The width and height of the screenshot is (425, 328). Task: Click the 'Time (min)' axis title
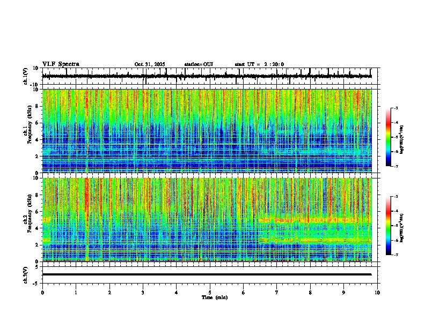pyautogui.click(x=215, y=297)
